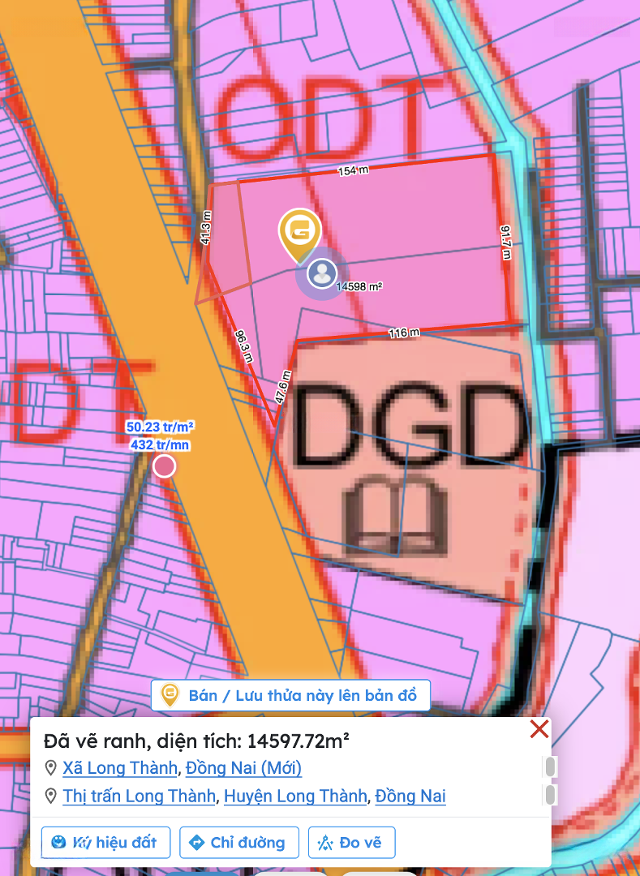This screenshot has width=640, height=876.
Task: Close the parcel info panel
Action: [539, 729]
